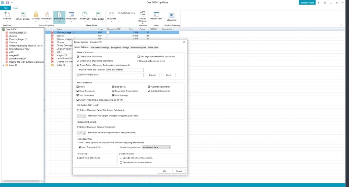
Task: Click the Initial View ribbon icon
Action: coord(72,14)
